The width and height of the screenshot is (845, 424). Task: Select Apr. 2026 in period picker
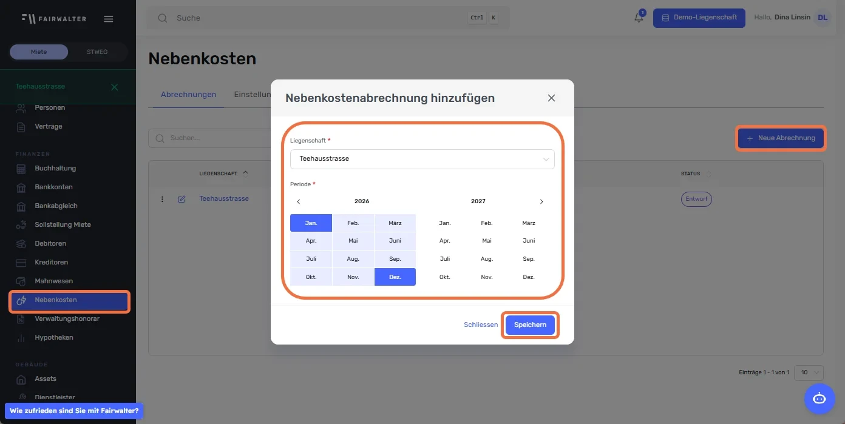click(x=311, y=241)
